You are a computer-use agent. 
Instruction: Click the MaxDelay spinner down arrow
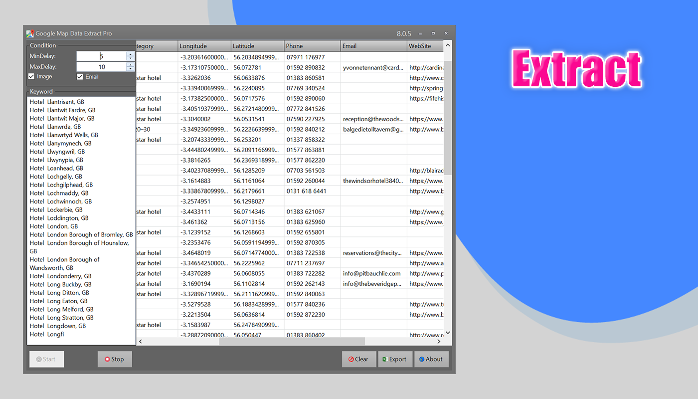pyautogui.click(x=130, y=69)
